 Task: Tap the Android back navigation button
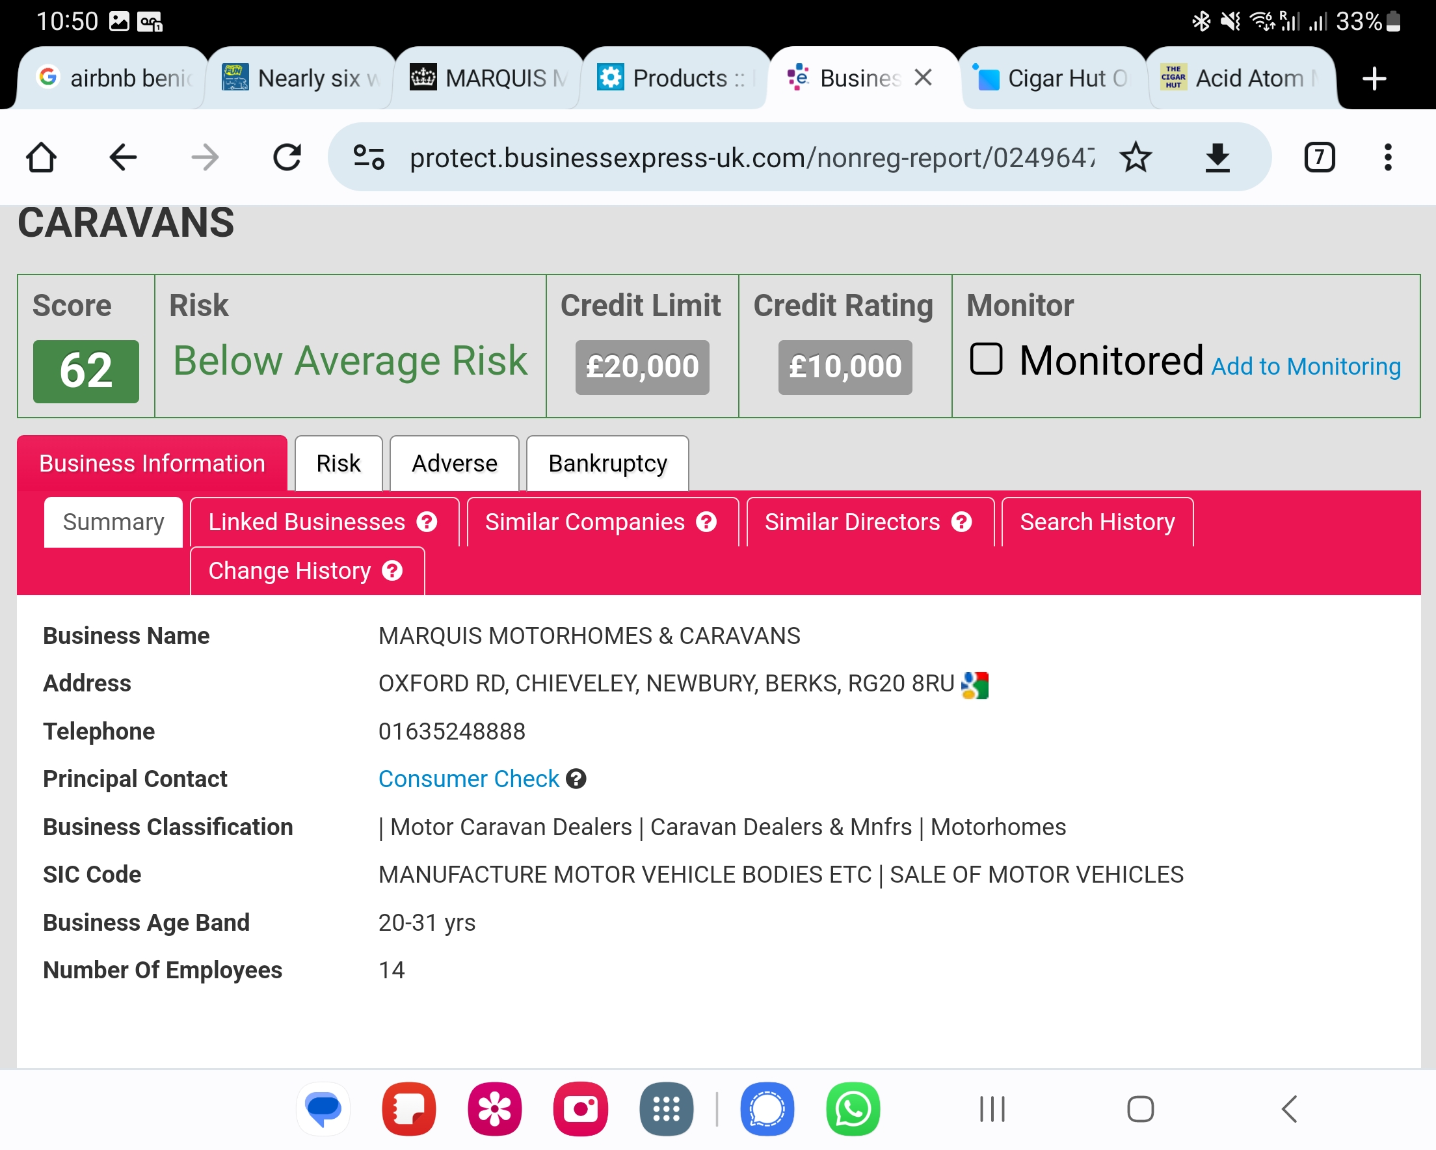pos(1290,1110)
